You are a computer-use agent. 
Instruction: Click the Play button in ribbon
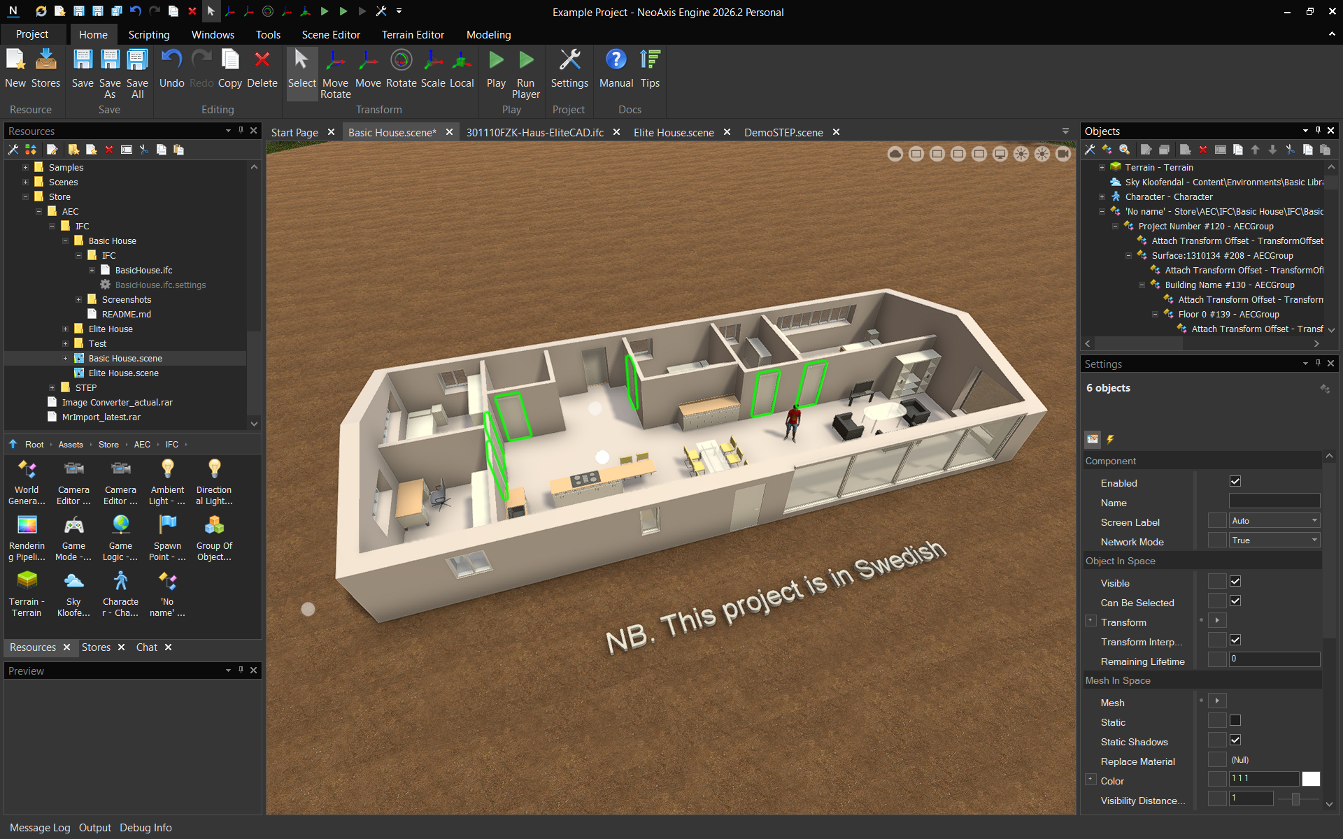[496, 69]
